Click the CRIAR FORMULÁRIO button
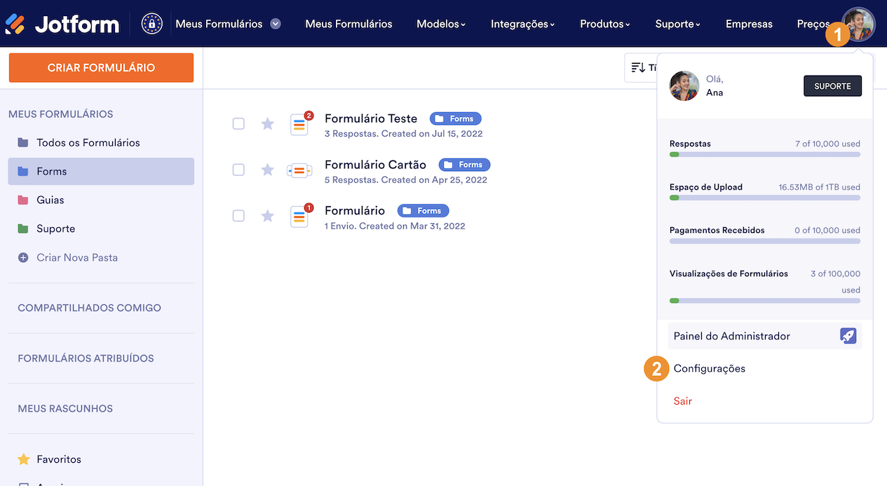Screen dimensions: 887x486 (x=101, y=68)
